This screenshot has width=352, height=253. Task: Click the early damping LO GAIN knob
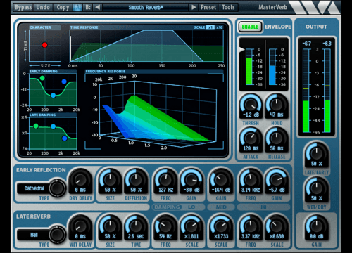tap(191, 179)
